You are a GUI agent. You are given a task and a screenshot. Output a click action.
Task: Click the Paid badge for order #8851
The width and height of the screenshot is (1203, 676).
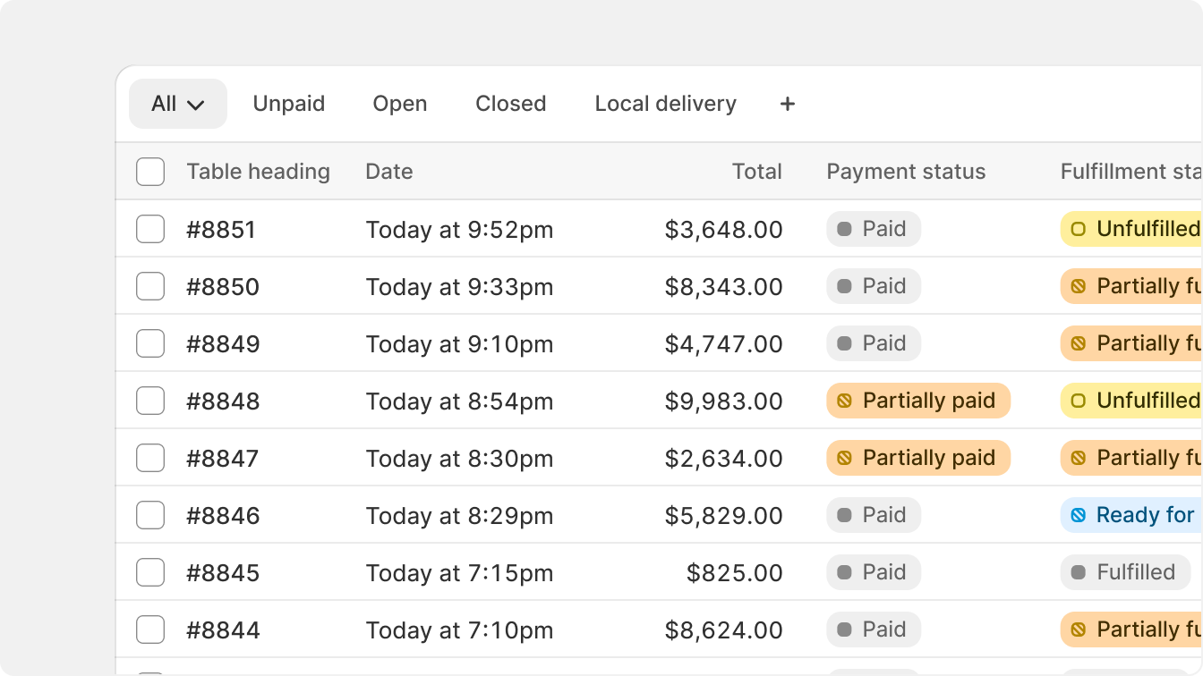tap(874, 229)
